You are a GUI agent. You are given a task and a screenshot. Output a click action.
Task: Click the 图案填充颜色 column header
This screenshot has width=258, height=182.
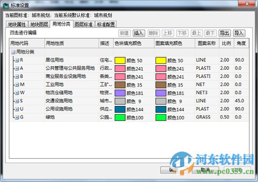175,43
